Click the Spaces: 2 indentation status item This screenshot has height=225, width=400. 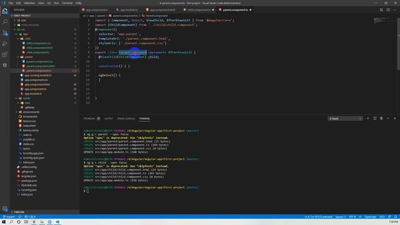click(x=340, y=217)
